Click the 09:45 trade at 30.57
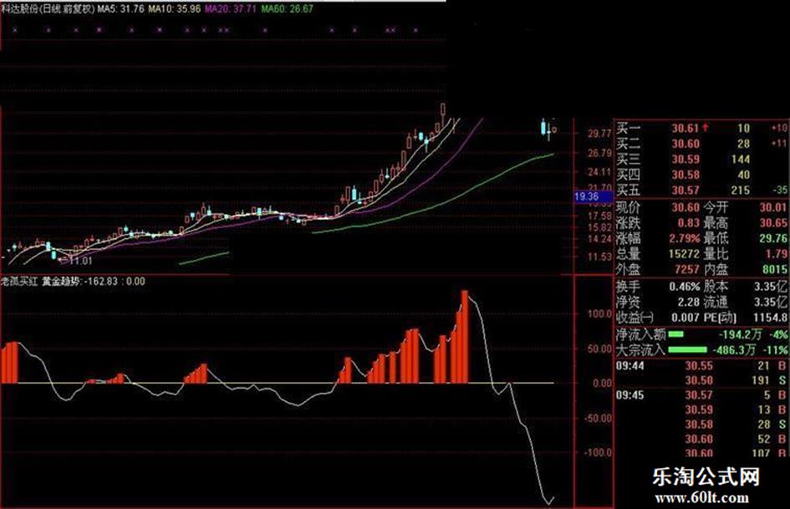 pos(701,395)
